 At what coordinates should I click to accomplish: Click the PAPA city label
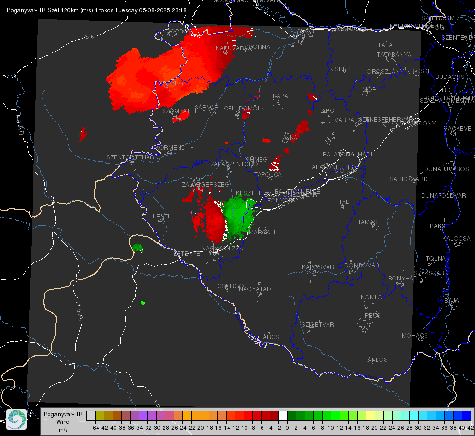click(280, 96)
